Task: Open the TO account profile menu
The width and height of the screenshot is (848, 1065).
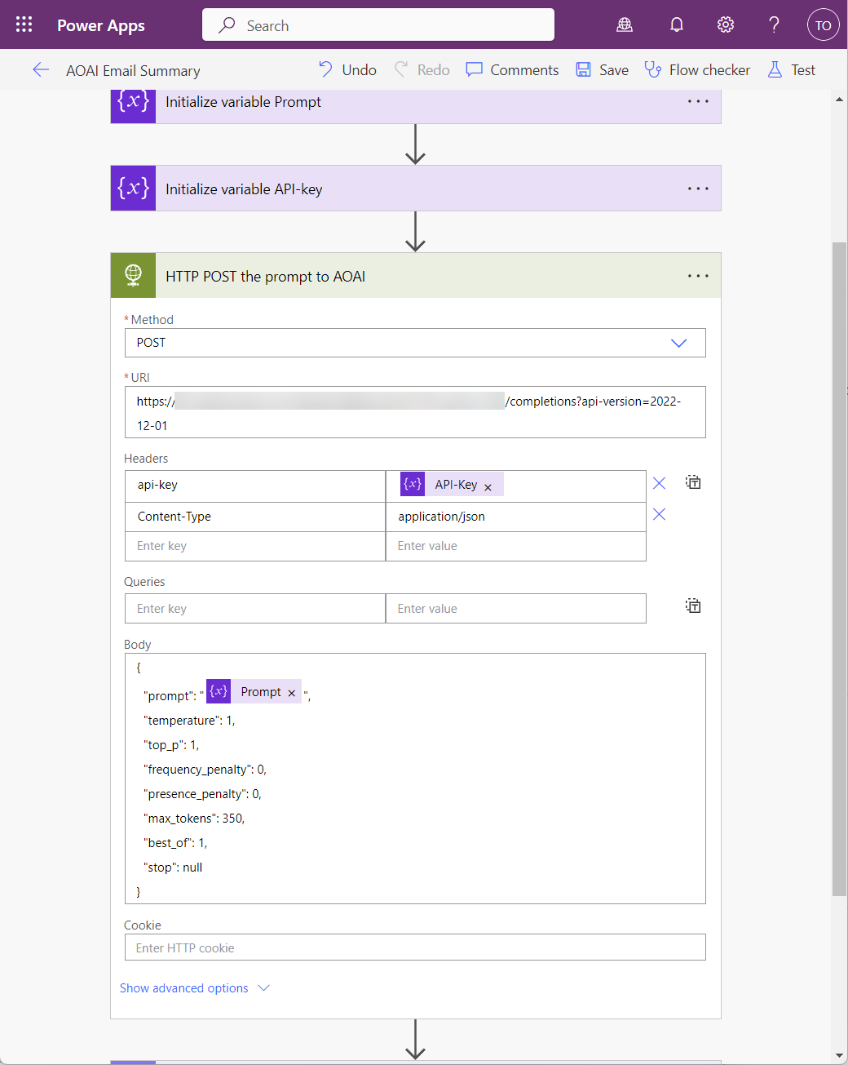Action: pyautogui.click(x=823, y=24)
